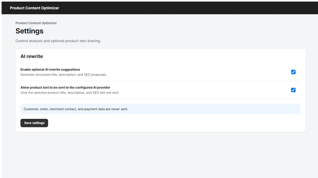Click 'Control analysis and optional product-text sharing' subtitle
The image size is (318, 178).
point(58,41)
